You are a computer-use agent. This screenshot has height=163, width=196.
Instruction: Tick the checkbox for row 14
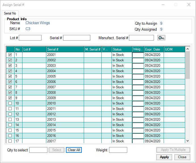(x=10, y=125)
